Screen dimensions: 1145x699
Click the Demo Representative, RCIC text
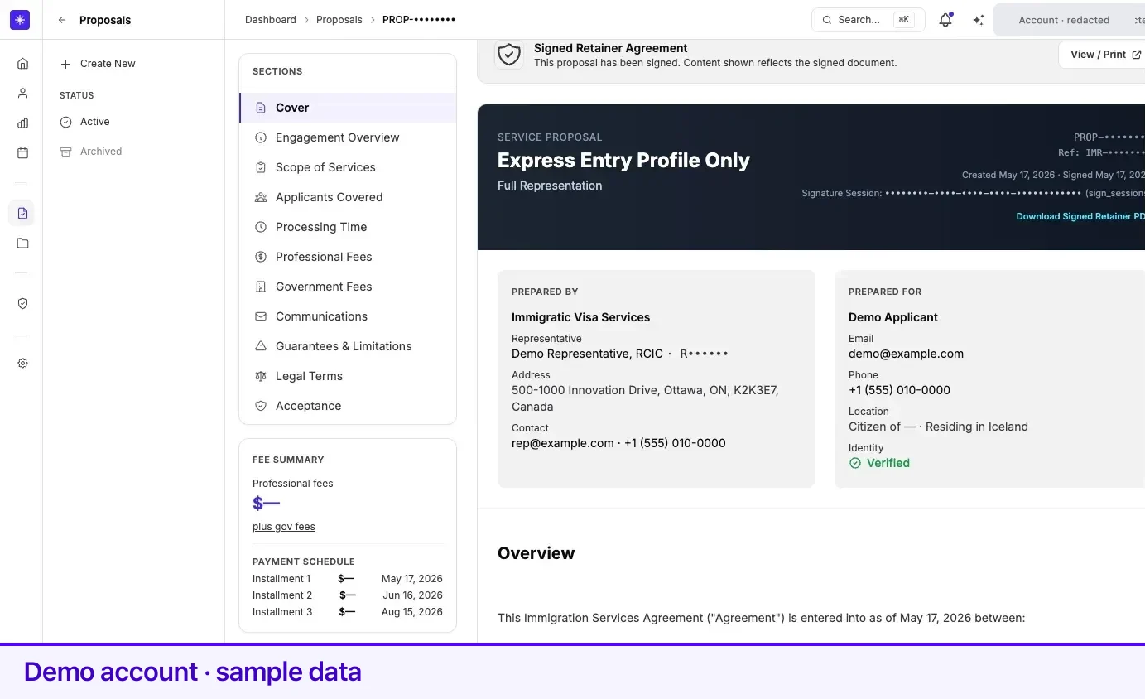(587, 354)
